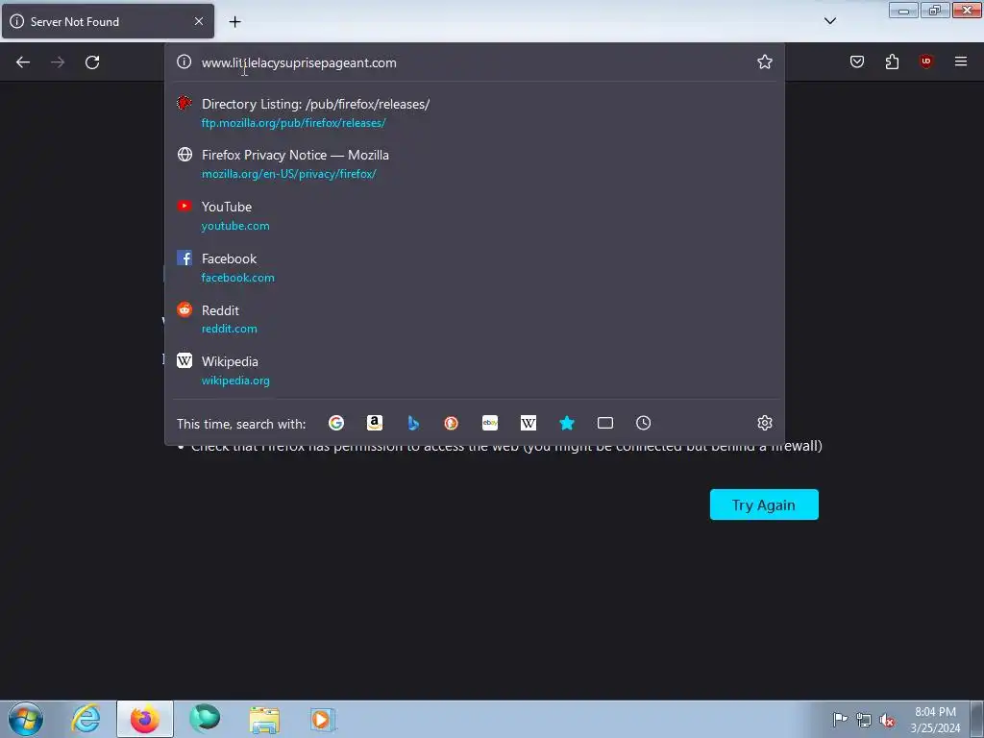Choose the Facebook suggestion
This screenshot has height=738, width=984.
pyautogui.click(x=475, y=267)
